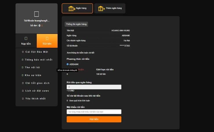The width and height of the screenshot is (214, 132).
Task: Select the orange Rút tiền sidebar tab
Action: 47,41
